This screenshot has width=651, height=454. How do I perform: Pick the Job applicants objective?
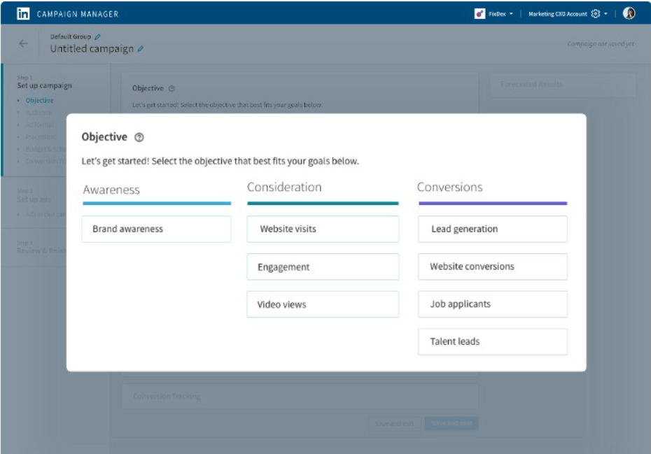pyautogui.click(x=492, y=304)
